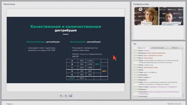Click the 500 value in row D
The image size is (187, 105).
90,71
